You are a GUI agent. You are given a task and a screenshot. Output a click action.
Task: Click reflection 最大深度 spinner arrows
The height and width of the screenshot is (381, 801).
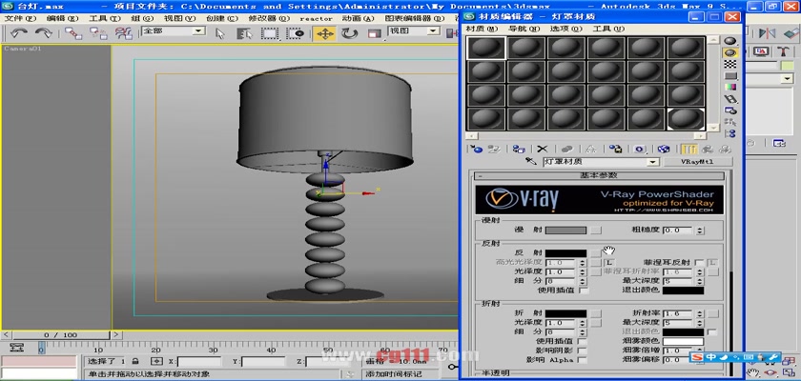pyautogui.click(x=699, y=281)
